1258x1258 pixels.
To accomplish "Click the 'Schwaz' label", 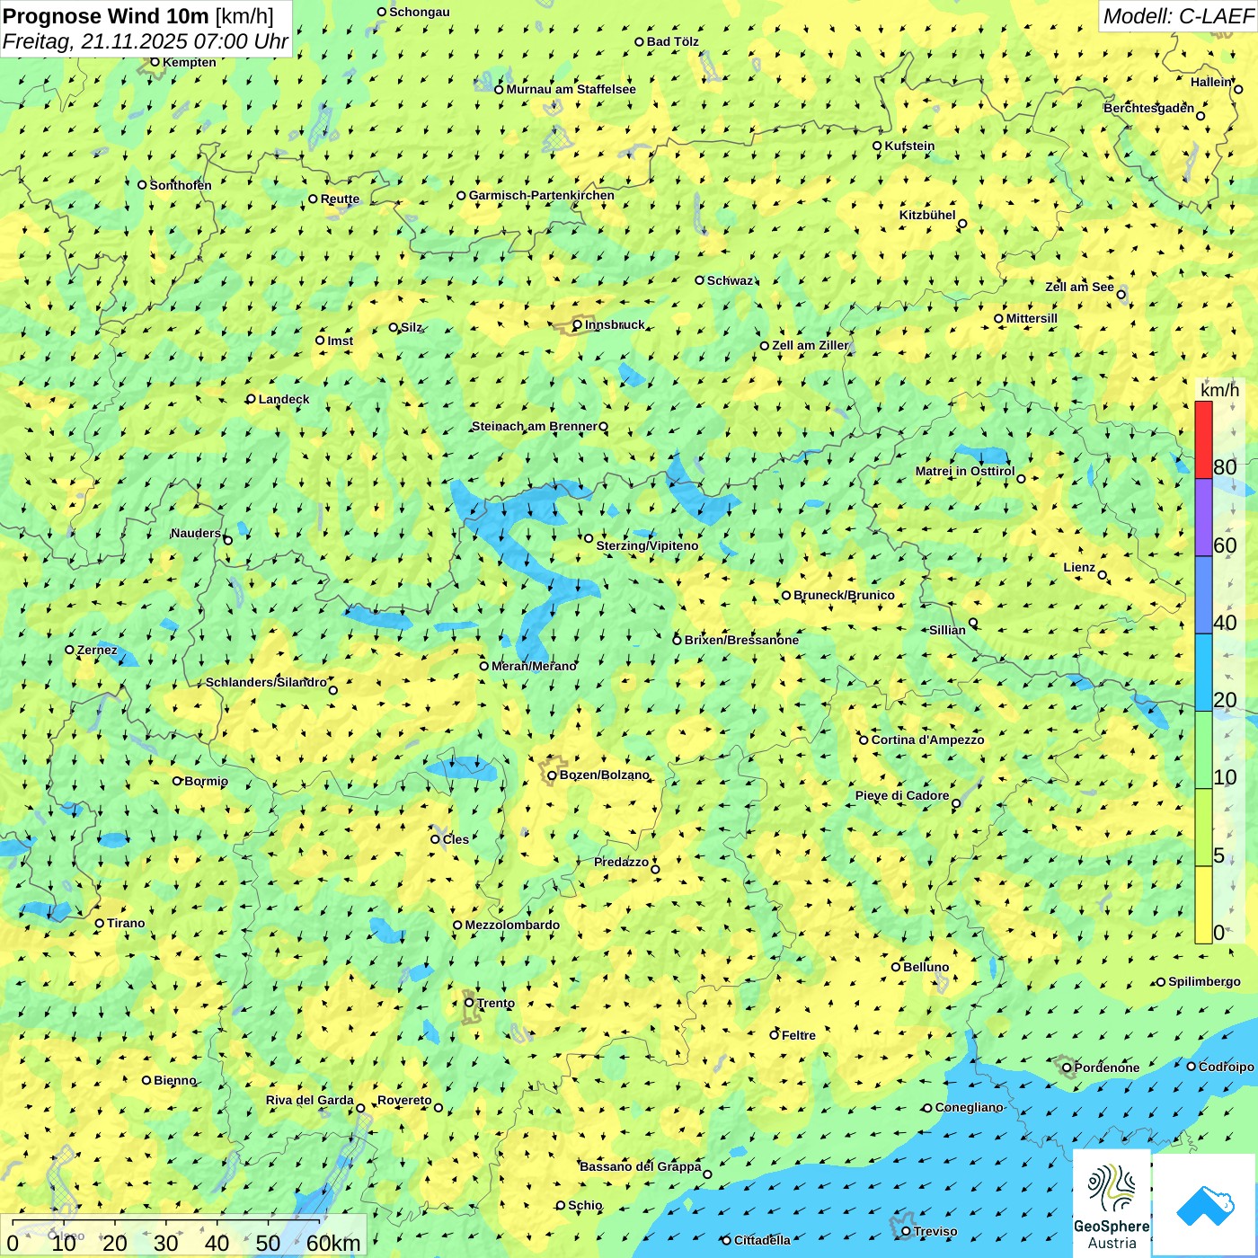I will (x=730, y=280).
